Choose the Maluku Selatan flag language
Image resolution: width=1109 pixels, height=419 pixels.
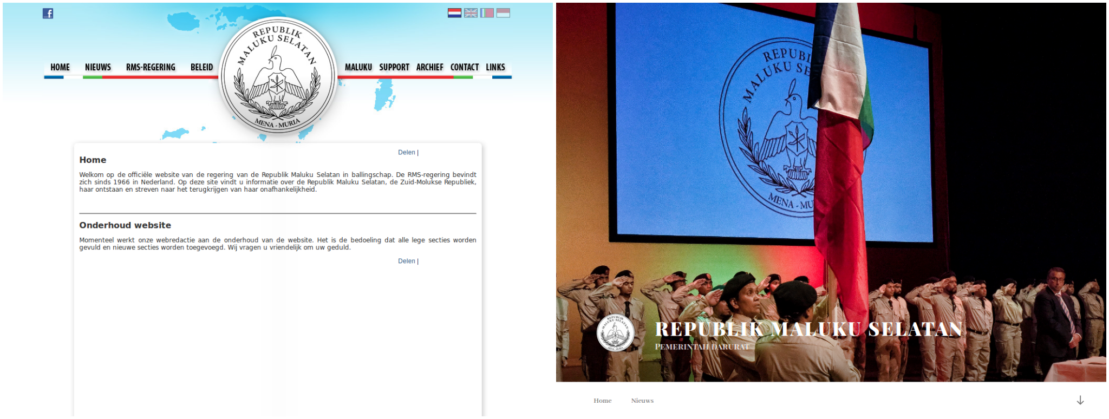pos(487,13)
